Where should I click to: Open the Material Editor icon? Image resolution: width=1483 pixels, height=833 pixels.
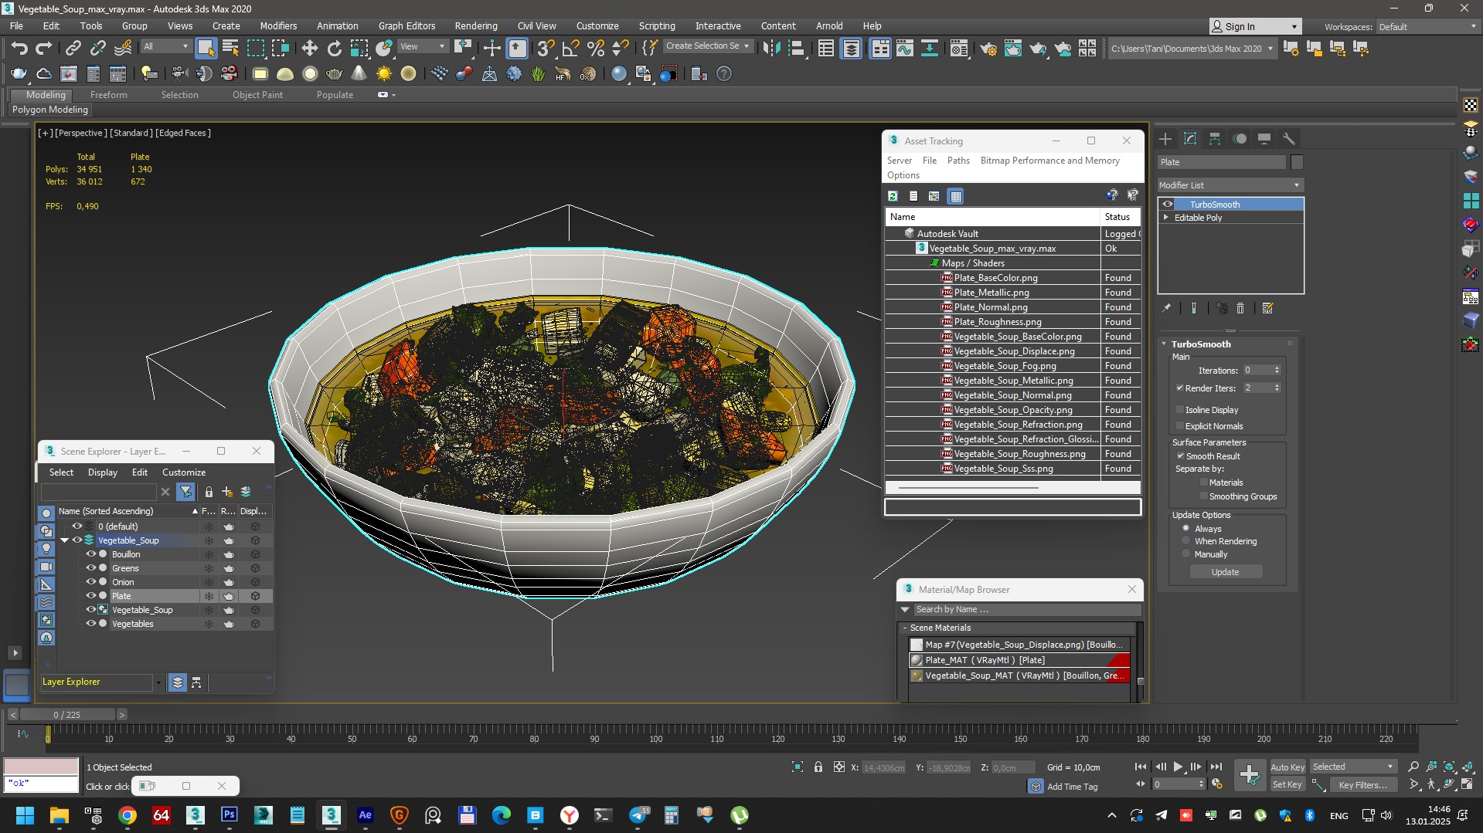pyautogui.click(x=959, y=49)
